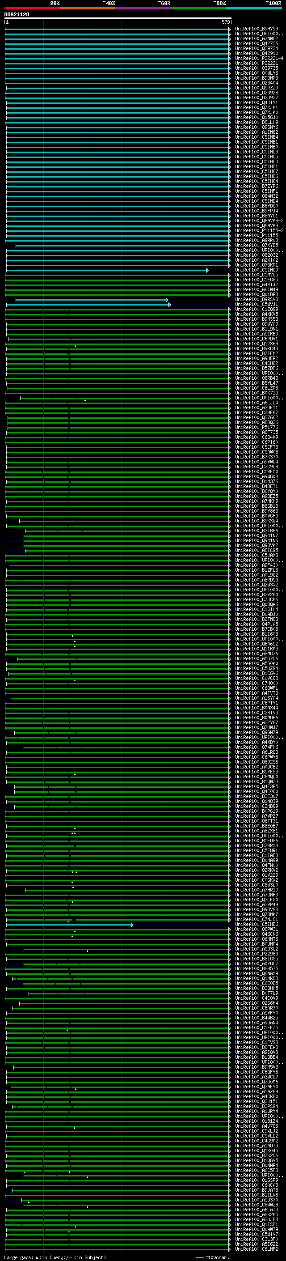Click hit UniRef100_B4BET1
Viewport: 286px width, 1261px height.
[x=257, y=487]
